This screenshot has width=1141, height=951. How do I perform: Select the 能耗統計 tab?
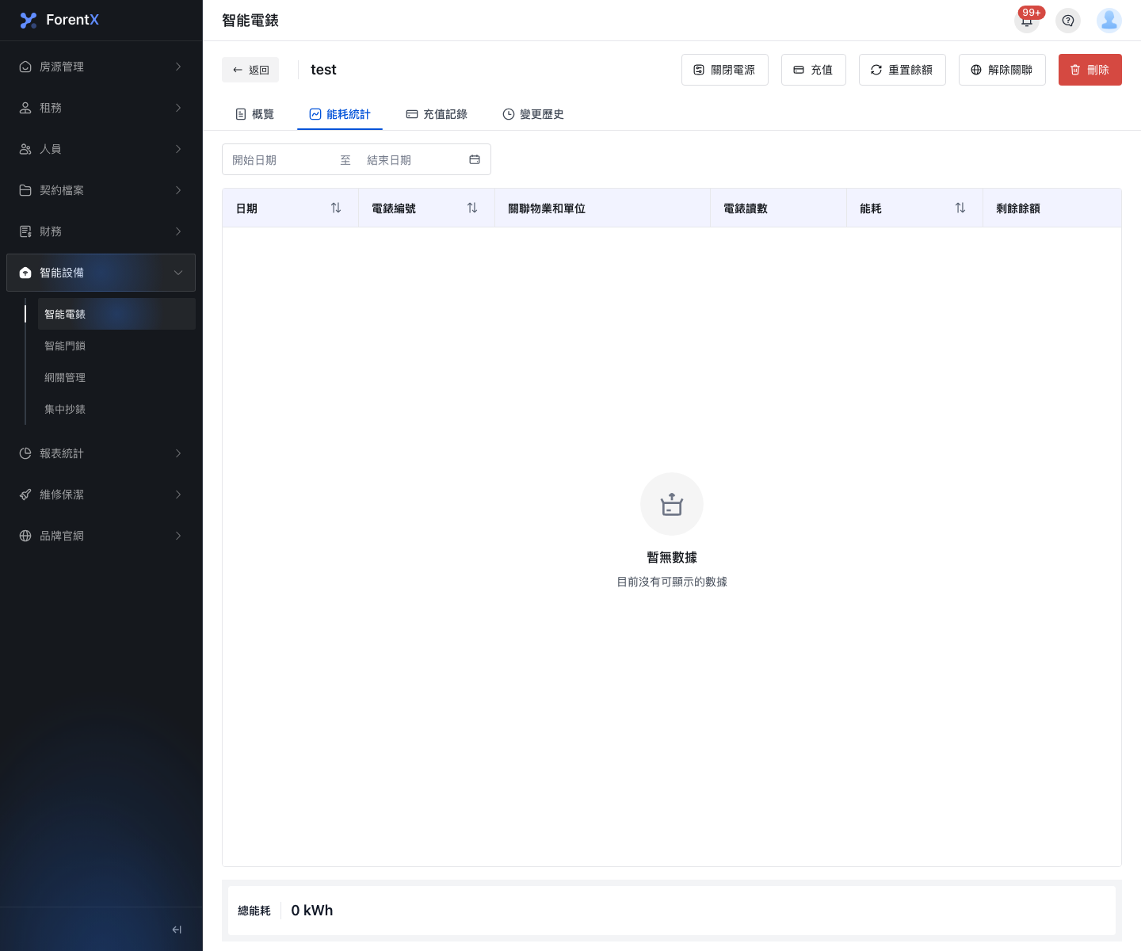point(340,114)
